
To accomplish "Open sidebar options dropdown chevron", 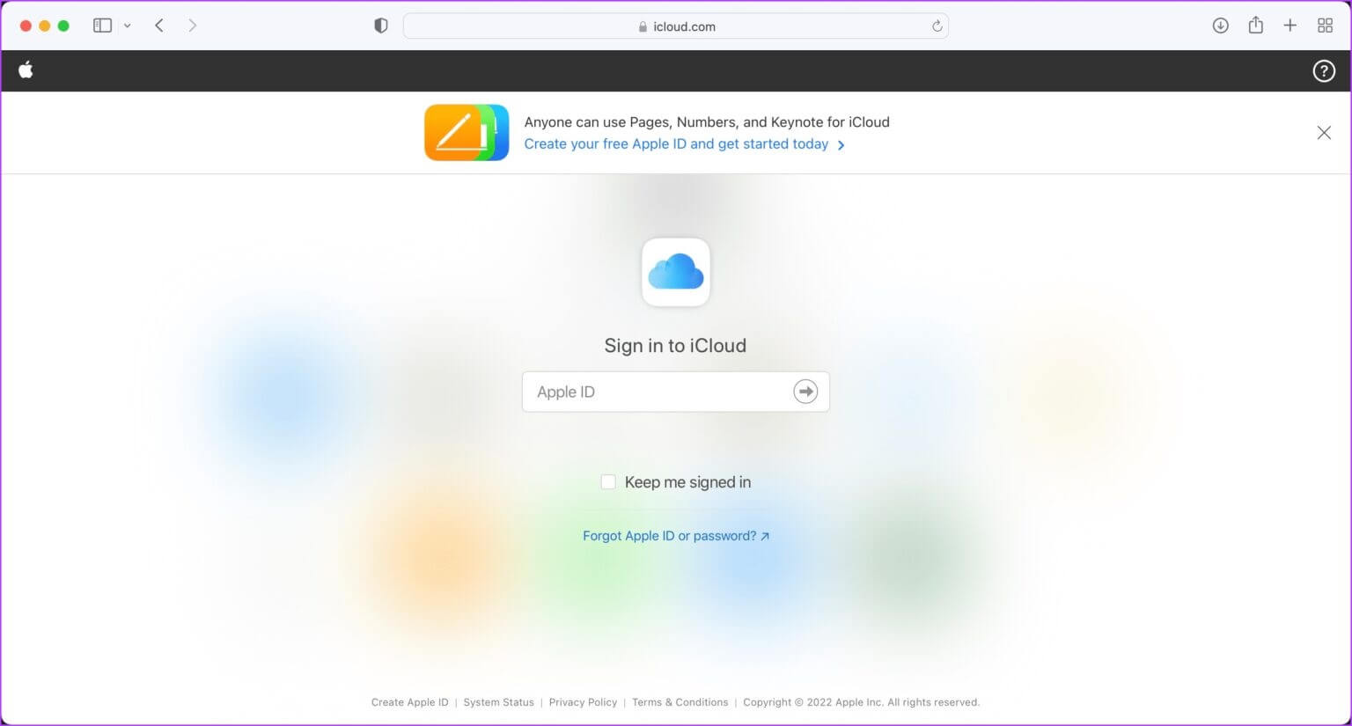I will (128, 26).
